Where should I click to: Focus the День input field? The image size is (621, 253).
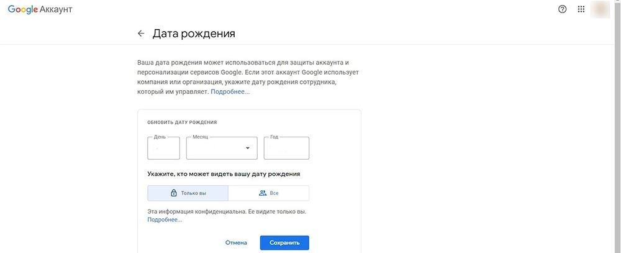pyautogui.click(x=163, y=148)
